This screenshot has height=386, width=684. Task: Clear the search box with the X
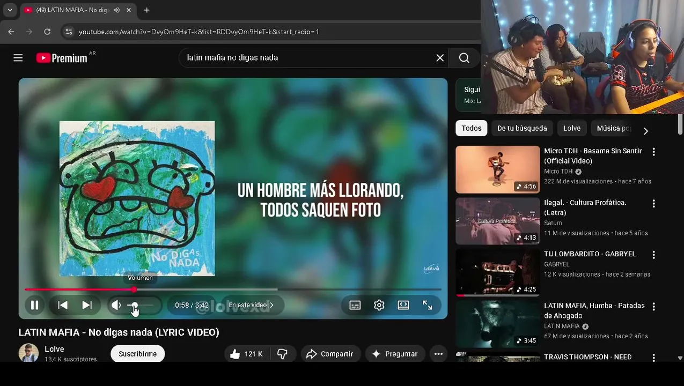(440, 58)
